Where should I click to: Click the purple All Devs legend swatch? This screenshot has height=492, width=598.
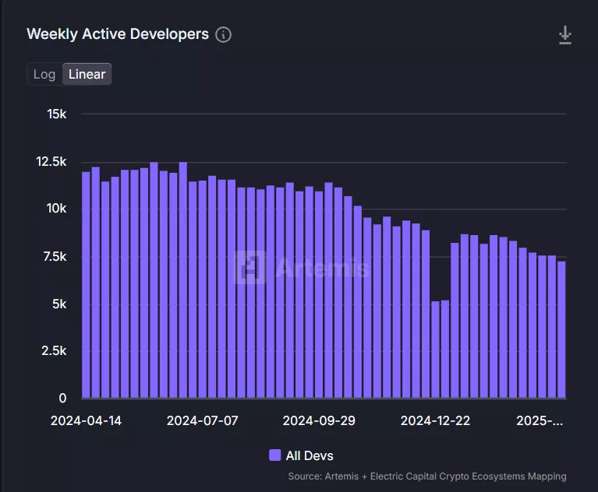click(274, 455)
